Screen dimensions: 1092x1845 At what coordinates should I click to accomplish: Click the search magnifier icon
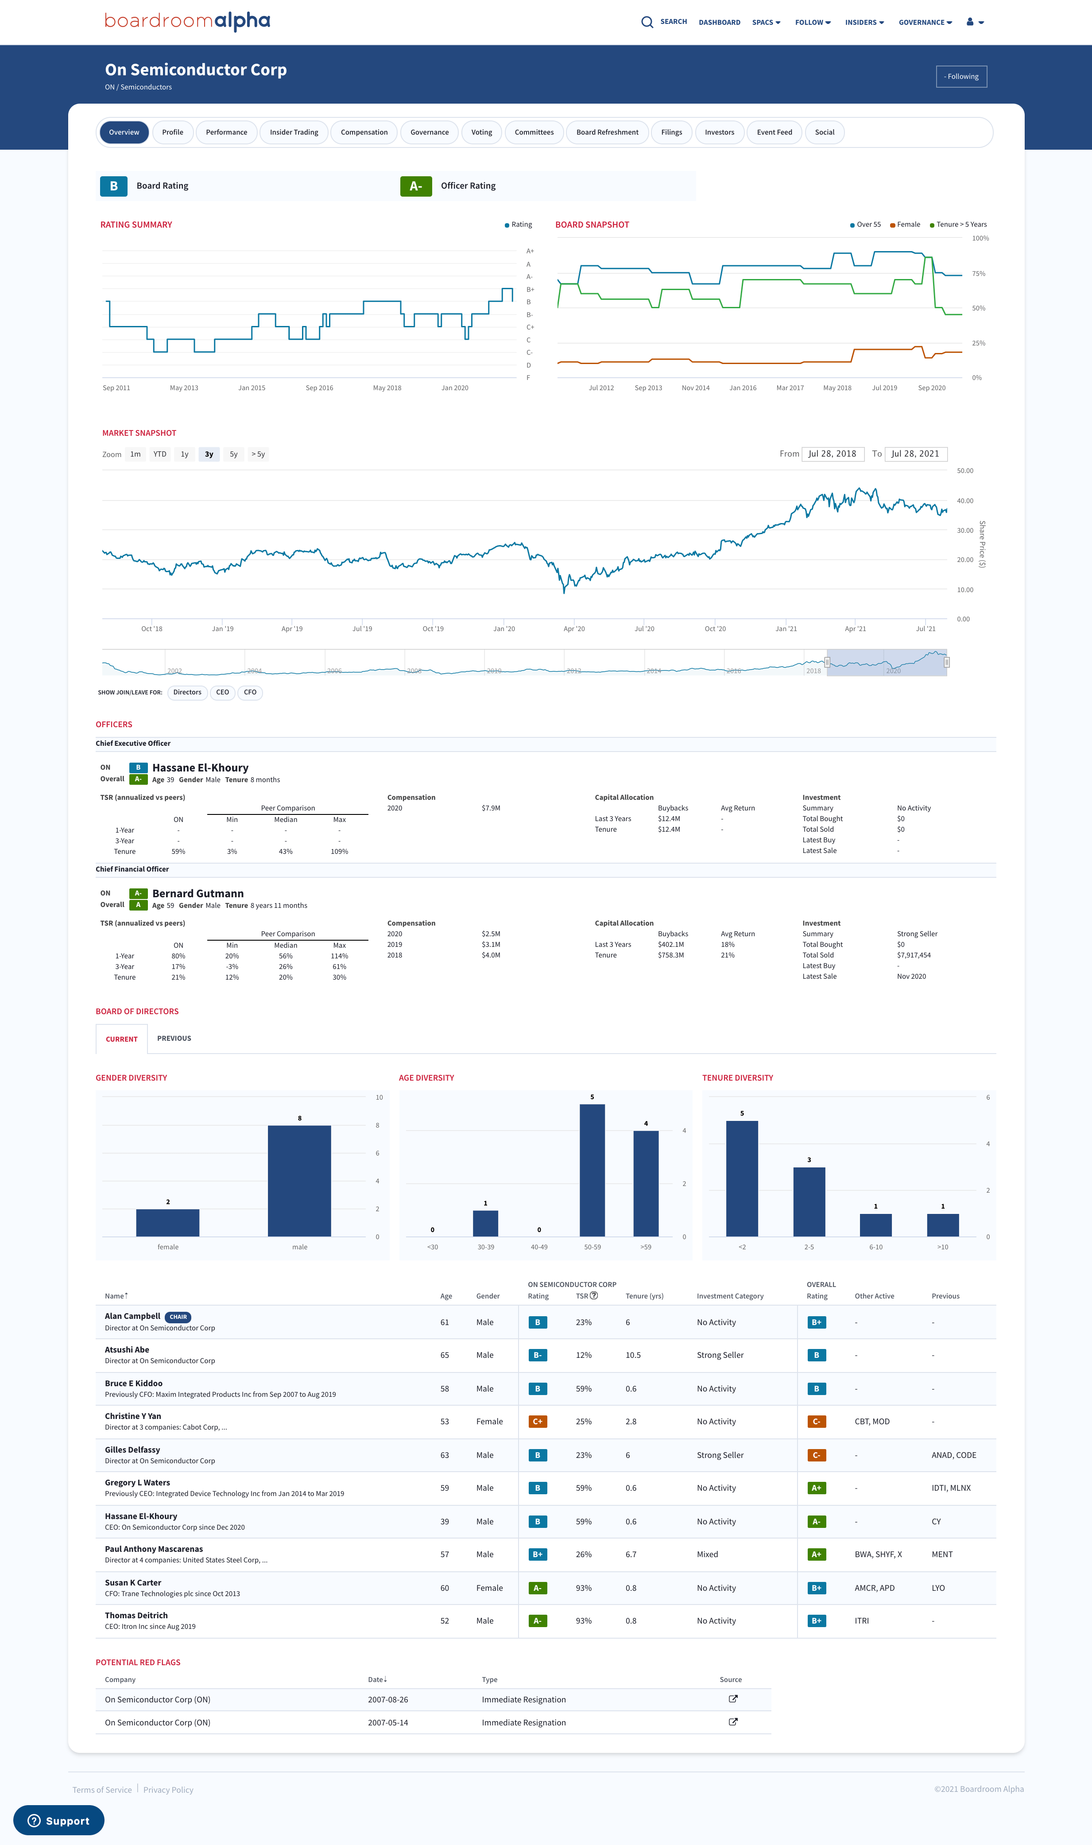point(647,22)
